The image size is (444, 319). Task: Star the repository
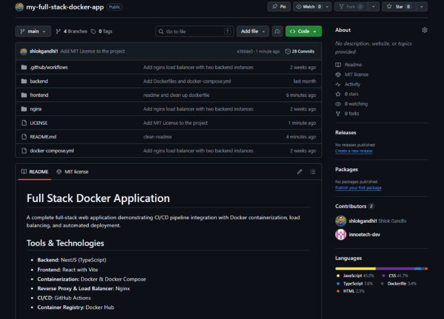(x=399, y=6)
